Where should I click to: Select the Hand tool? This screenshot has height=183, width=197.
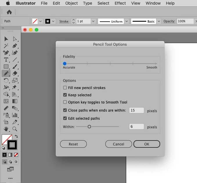(x=6, y=129)
